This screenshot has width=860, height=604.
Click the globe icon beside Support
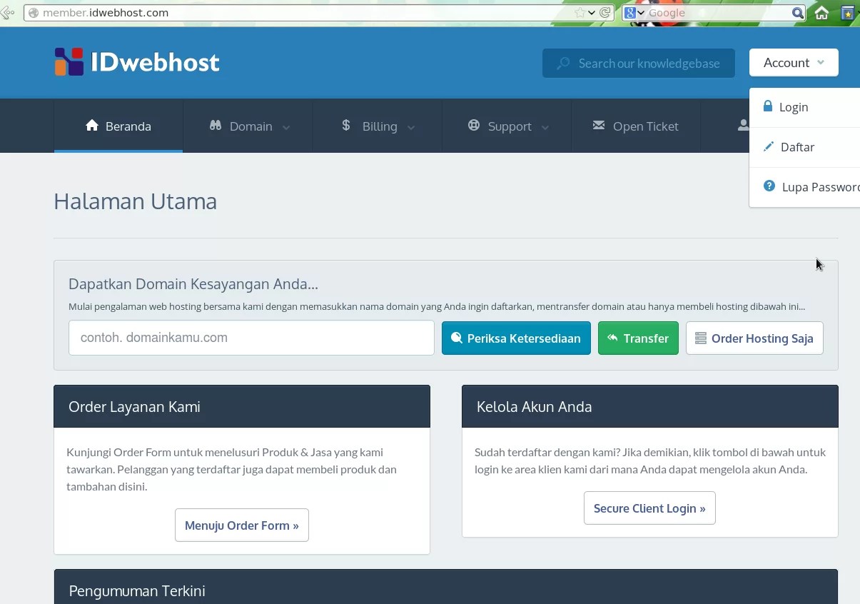(473, 125)
